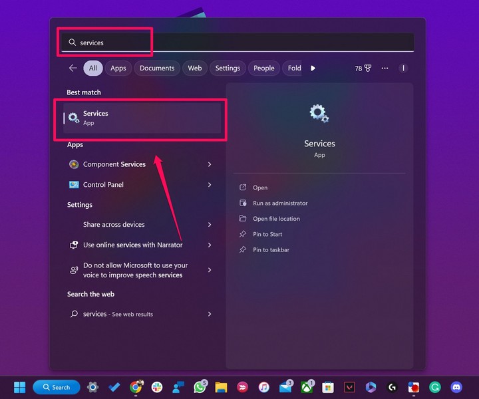Open Discord from the taskbar

click(456, 388)
